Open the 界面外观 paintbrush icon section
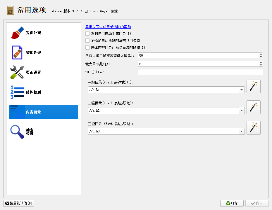The width and height of the screenshot is (272, 210). coord(17,33)
